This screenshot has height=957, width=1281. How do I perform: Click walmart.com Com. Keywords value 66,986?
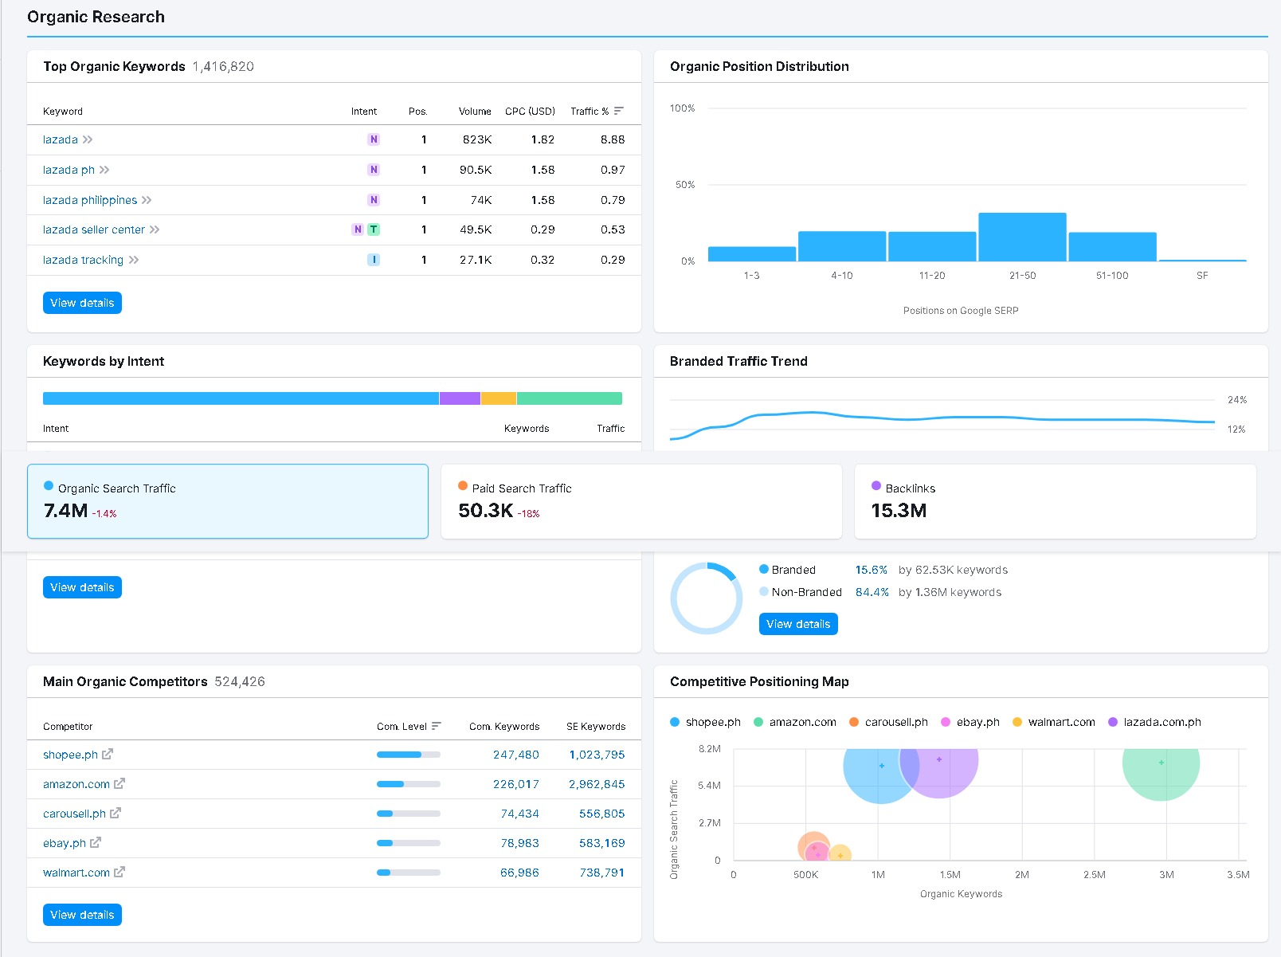pyautogui.click(x=519, y=873)
